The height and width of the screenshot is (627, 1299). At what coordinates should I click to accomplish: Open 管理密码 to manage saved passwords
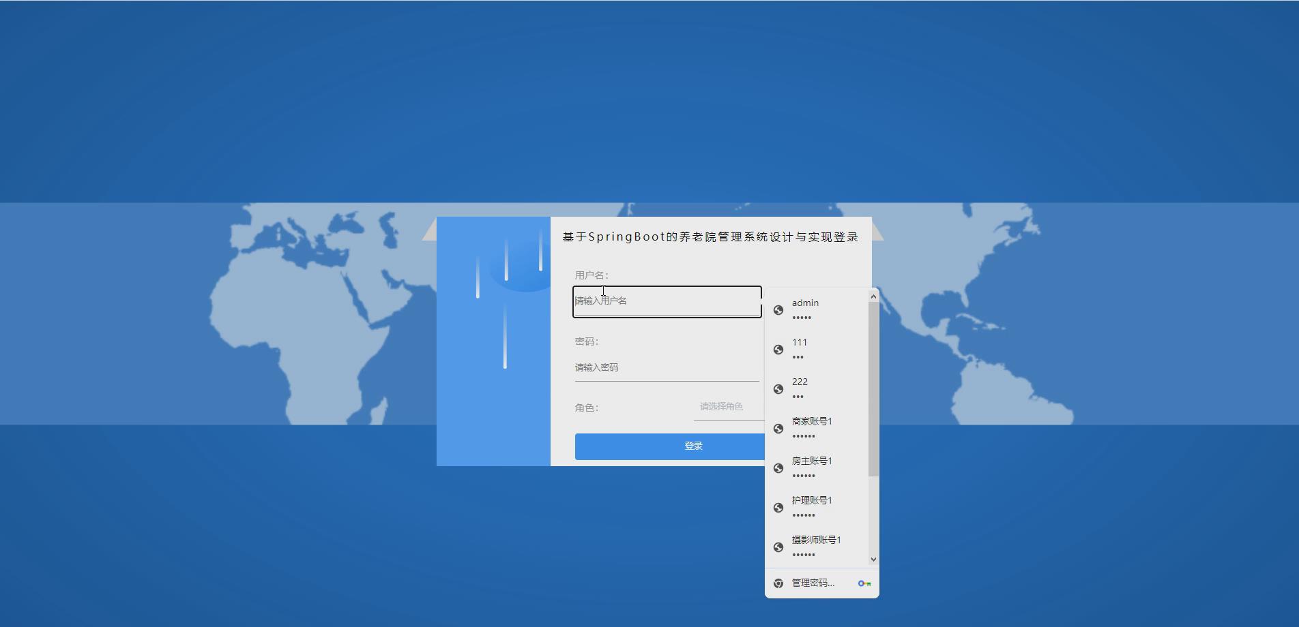pyautogui.click(x=813, y=583)
